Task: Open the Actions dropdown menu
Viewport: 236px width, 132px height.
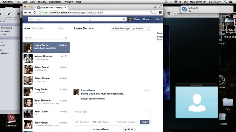Action: pyautogui.click(x=138, y=28)
